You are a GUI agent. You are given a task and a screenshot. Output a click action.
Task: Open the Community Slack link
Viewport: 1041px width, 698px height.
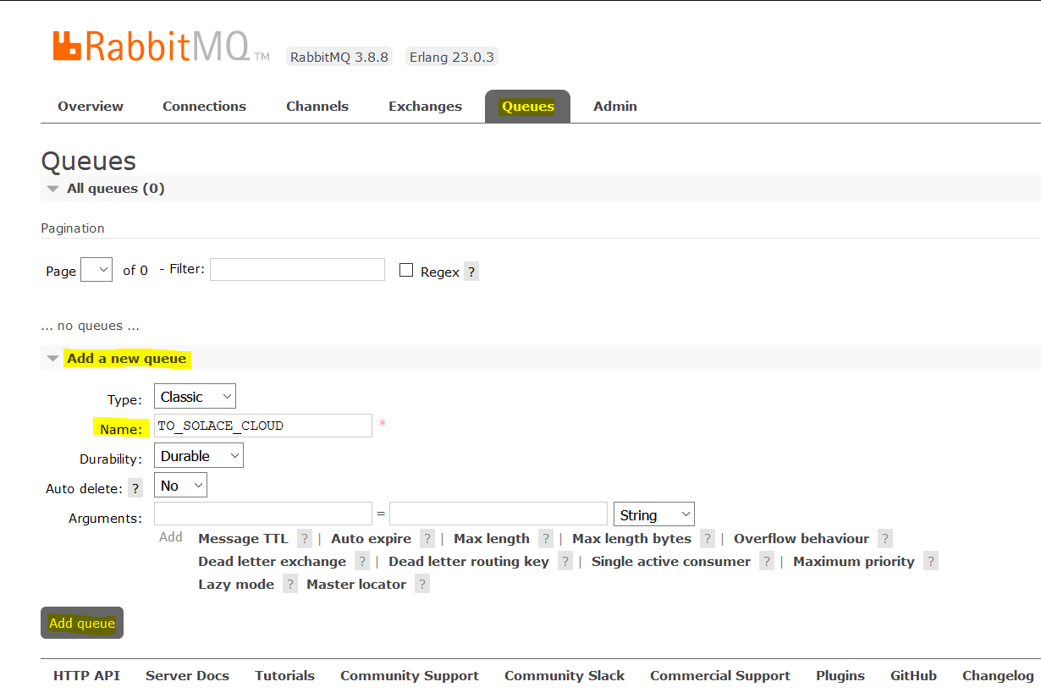564,675
